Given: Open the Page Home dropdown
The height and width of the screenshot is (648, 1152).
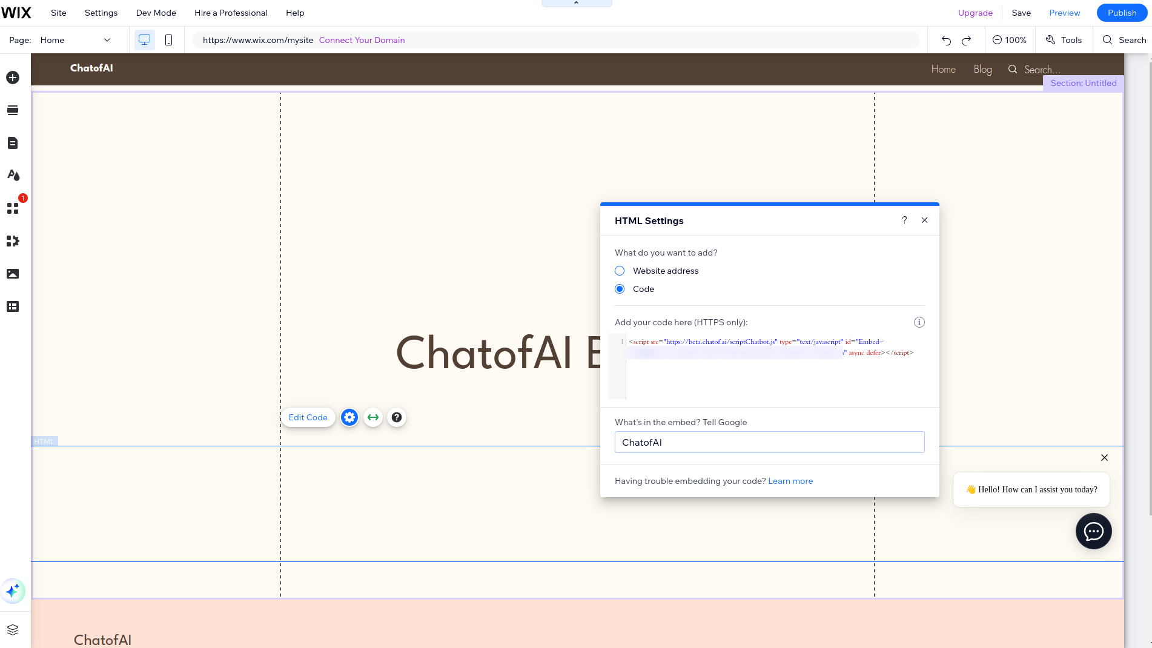Looking at the screenshot, I should click(x=76, y=40).
